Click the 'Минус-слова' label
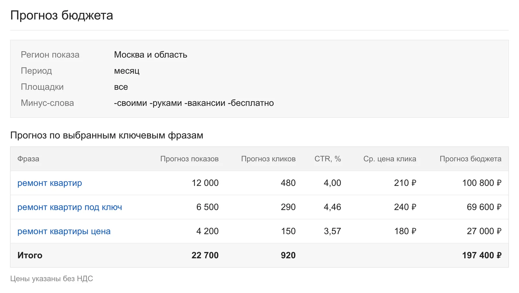Viewport: 519px width, 293px height. (x=47, y=103)
